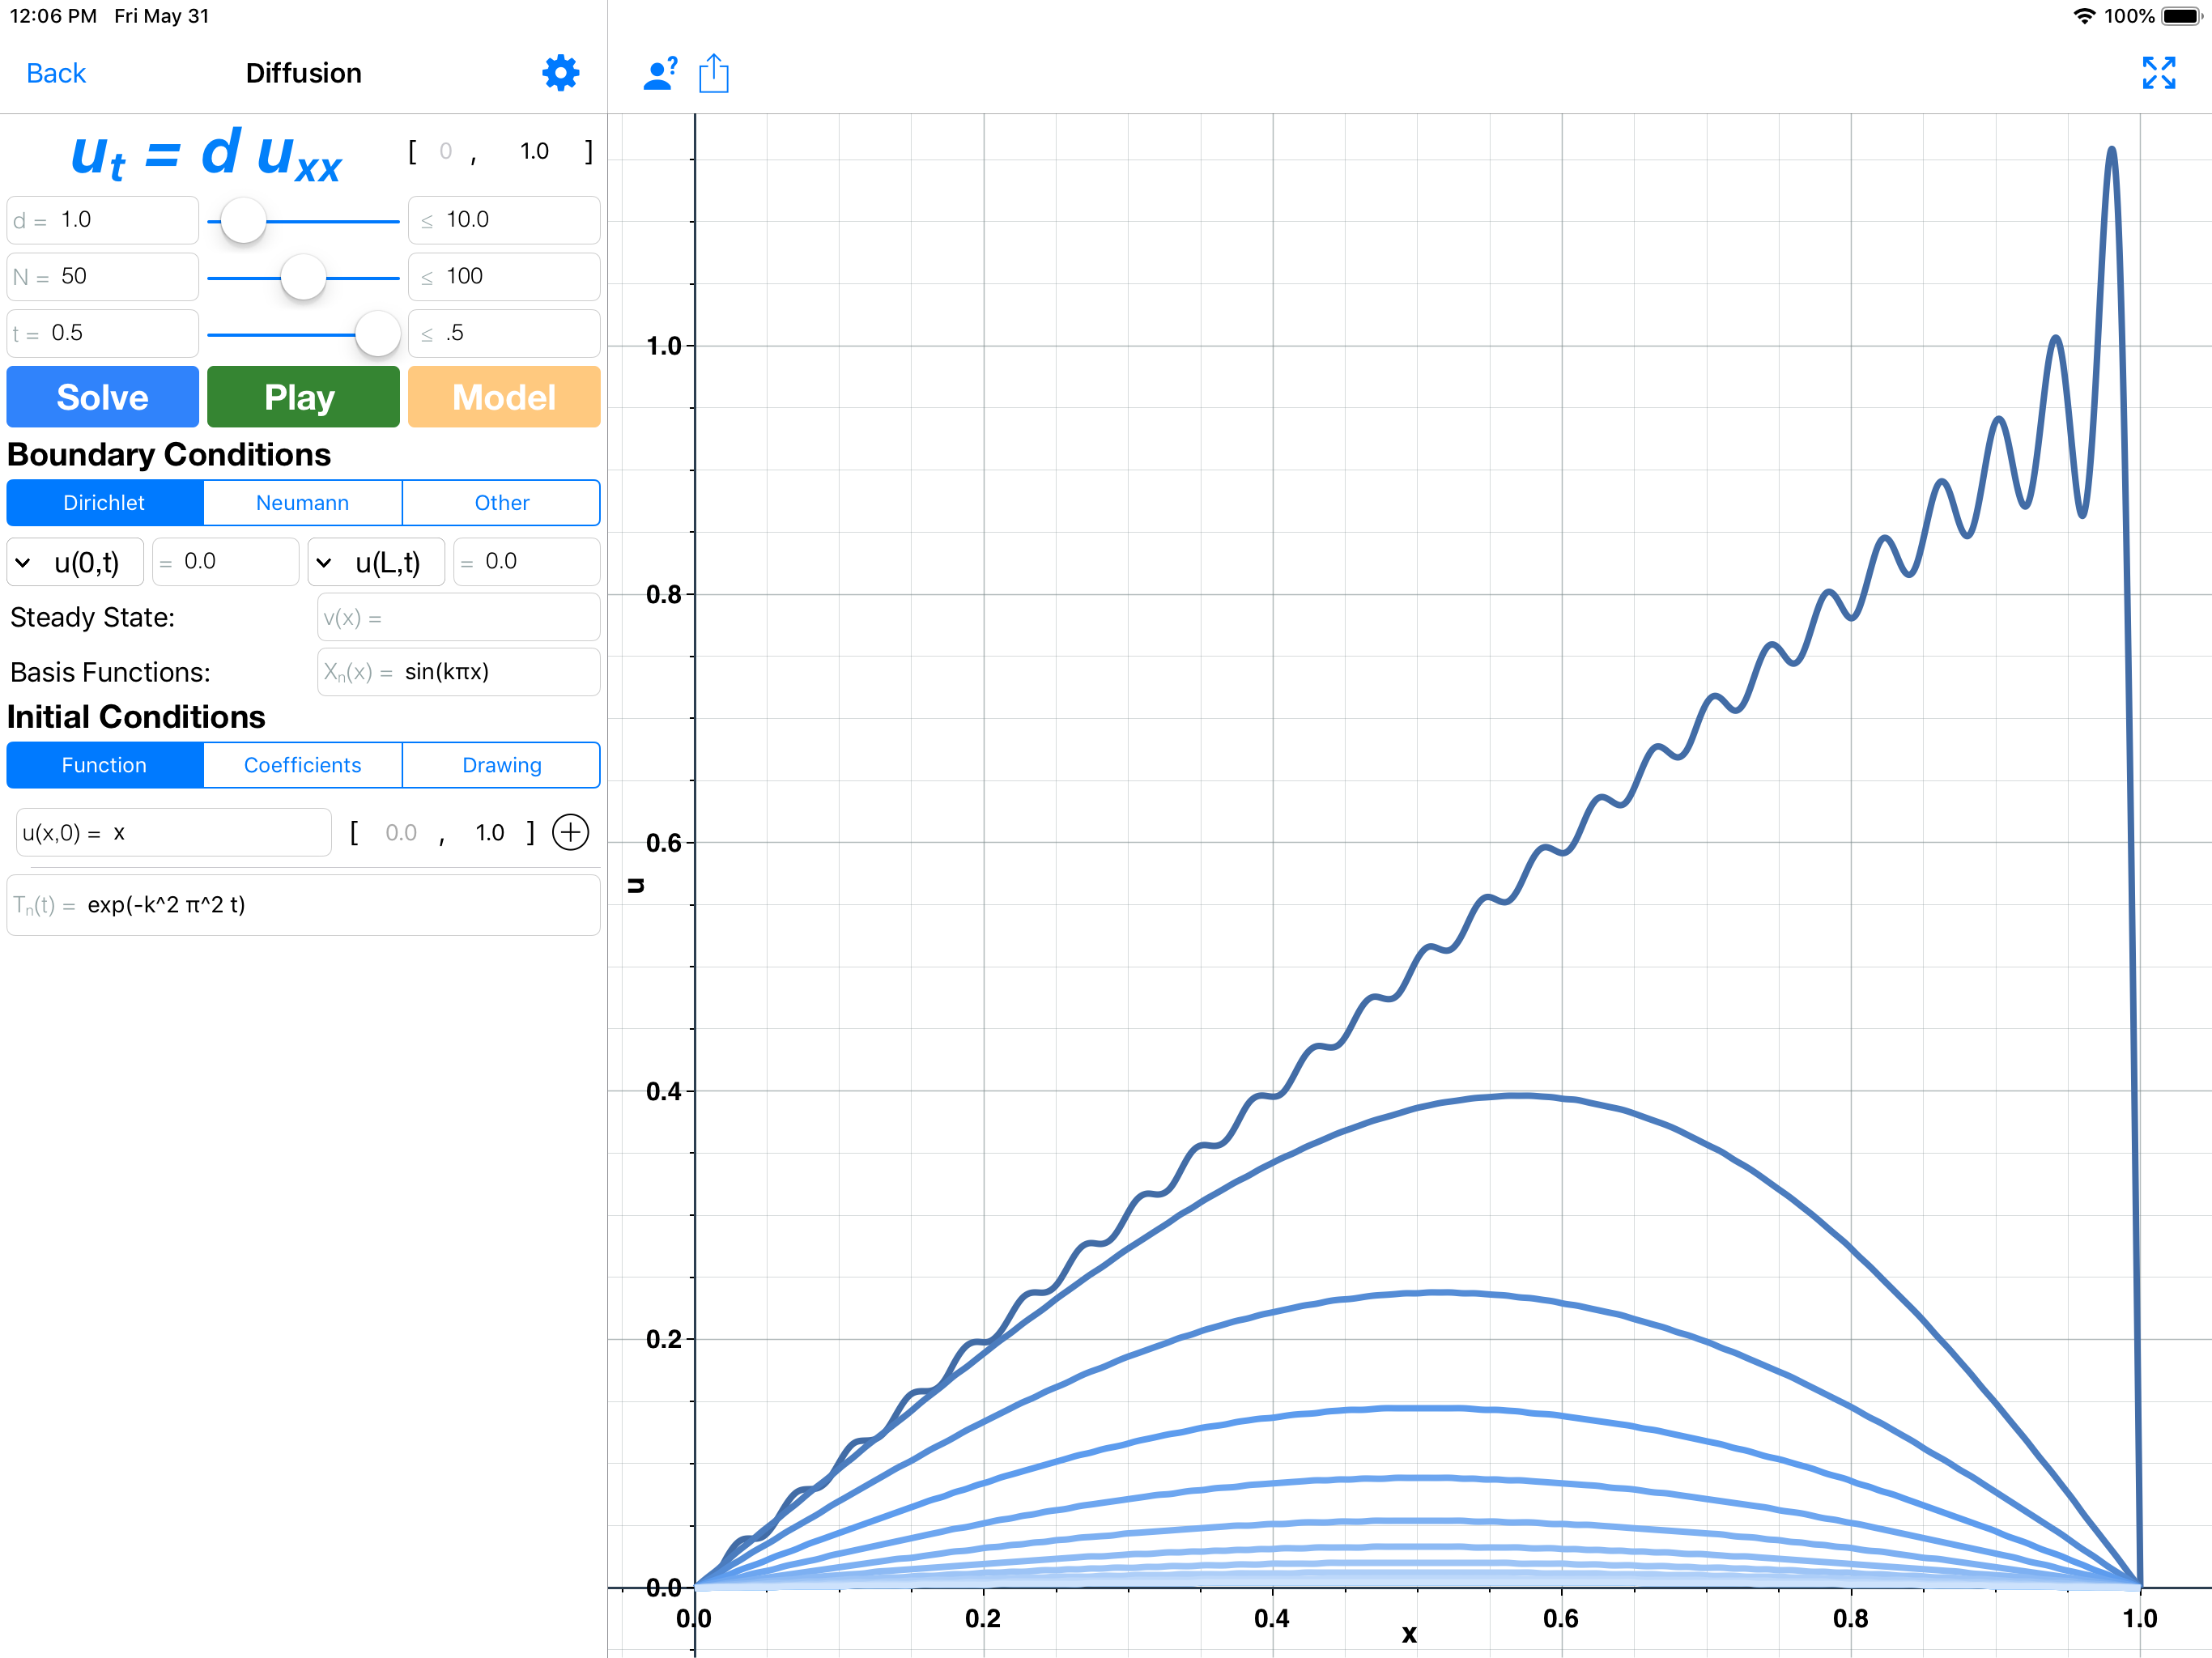Image resolution: width=2212 pixels, height=1658 pixels.
Task: Go Back to previous screen
Action: (56, 73)
